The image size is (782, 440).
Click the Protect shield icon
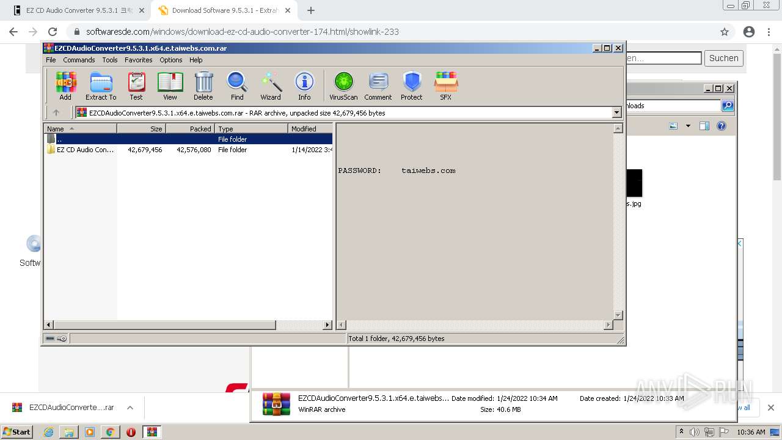(x=412, y=86)
